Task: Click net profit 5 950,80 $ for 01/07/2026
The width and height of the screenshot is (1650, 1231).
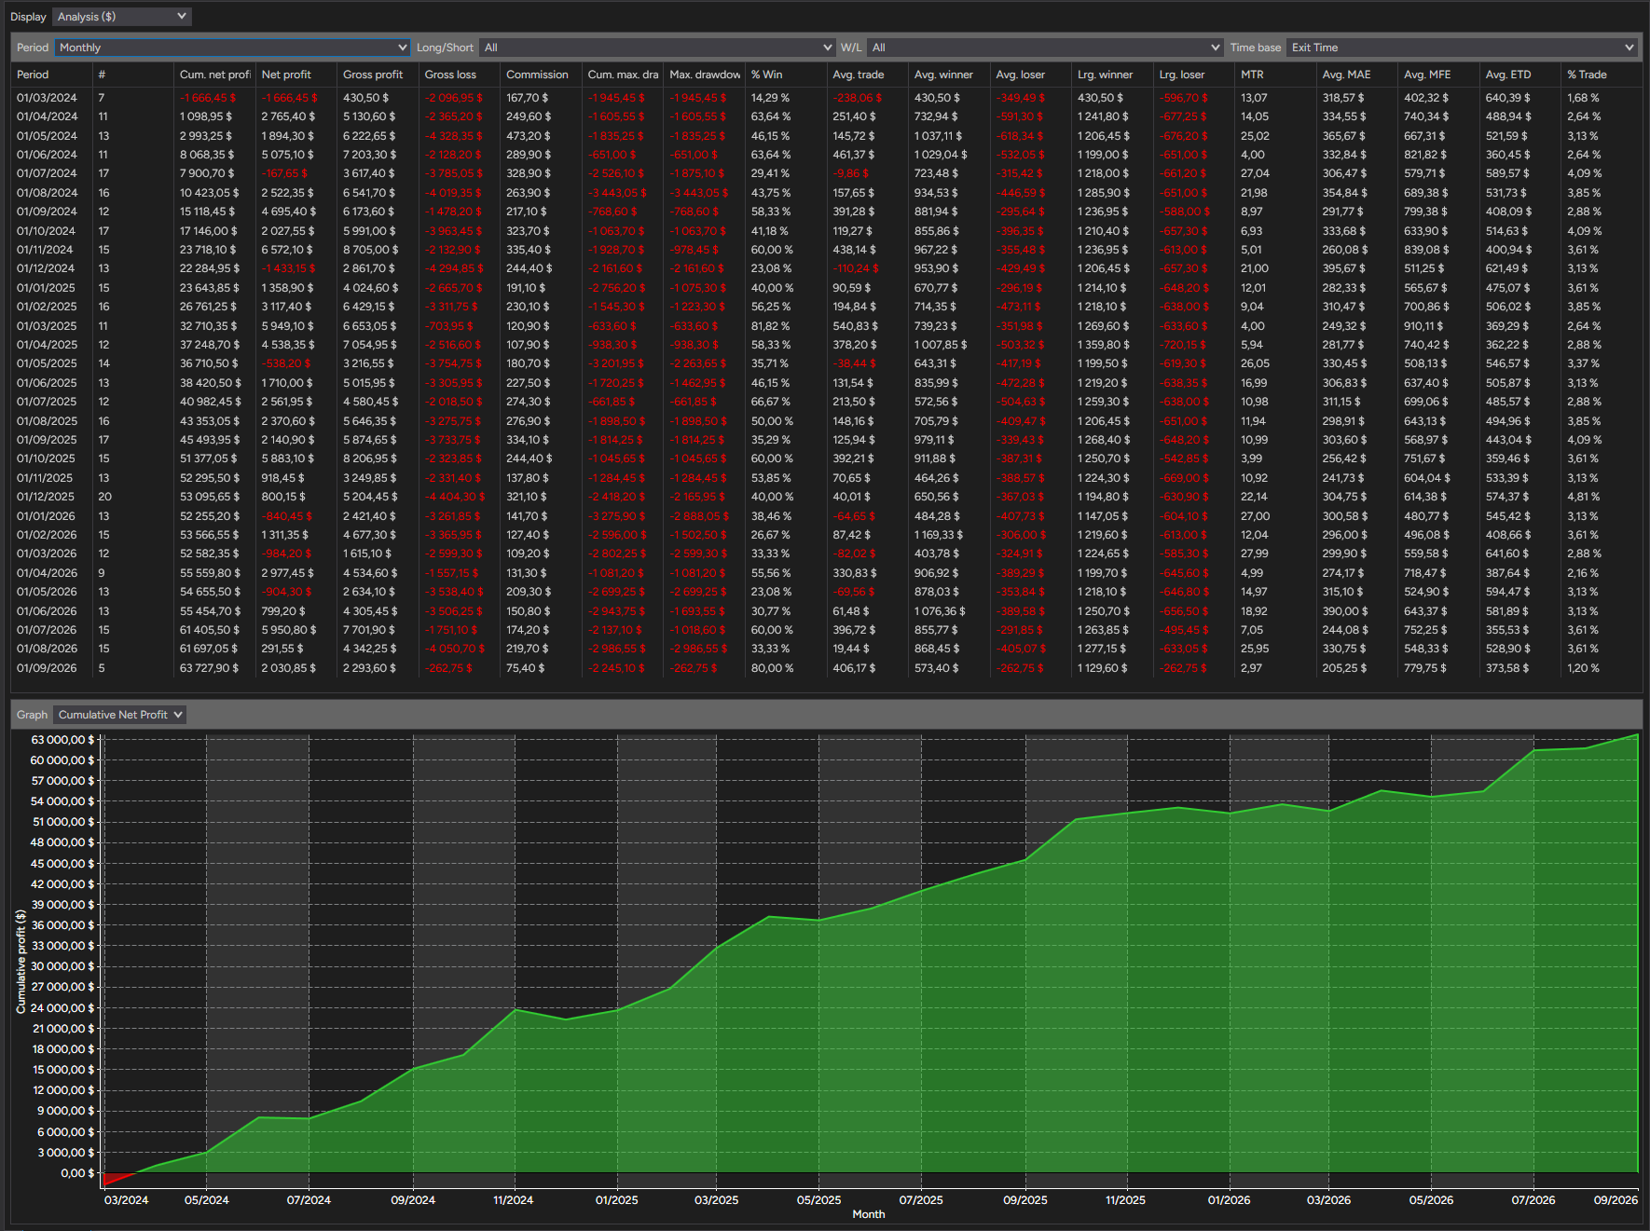Action: 289,630
